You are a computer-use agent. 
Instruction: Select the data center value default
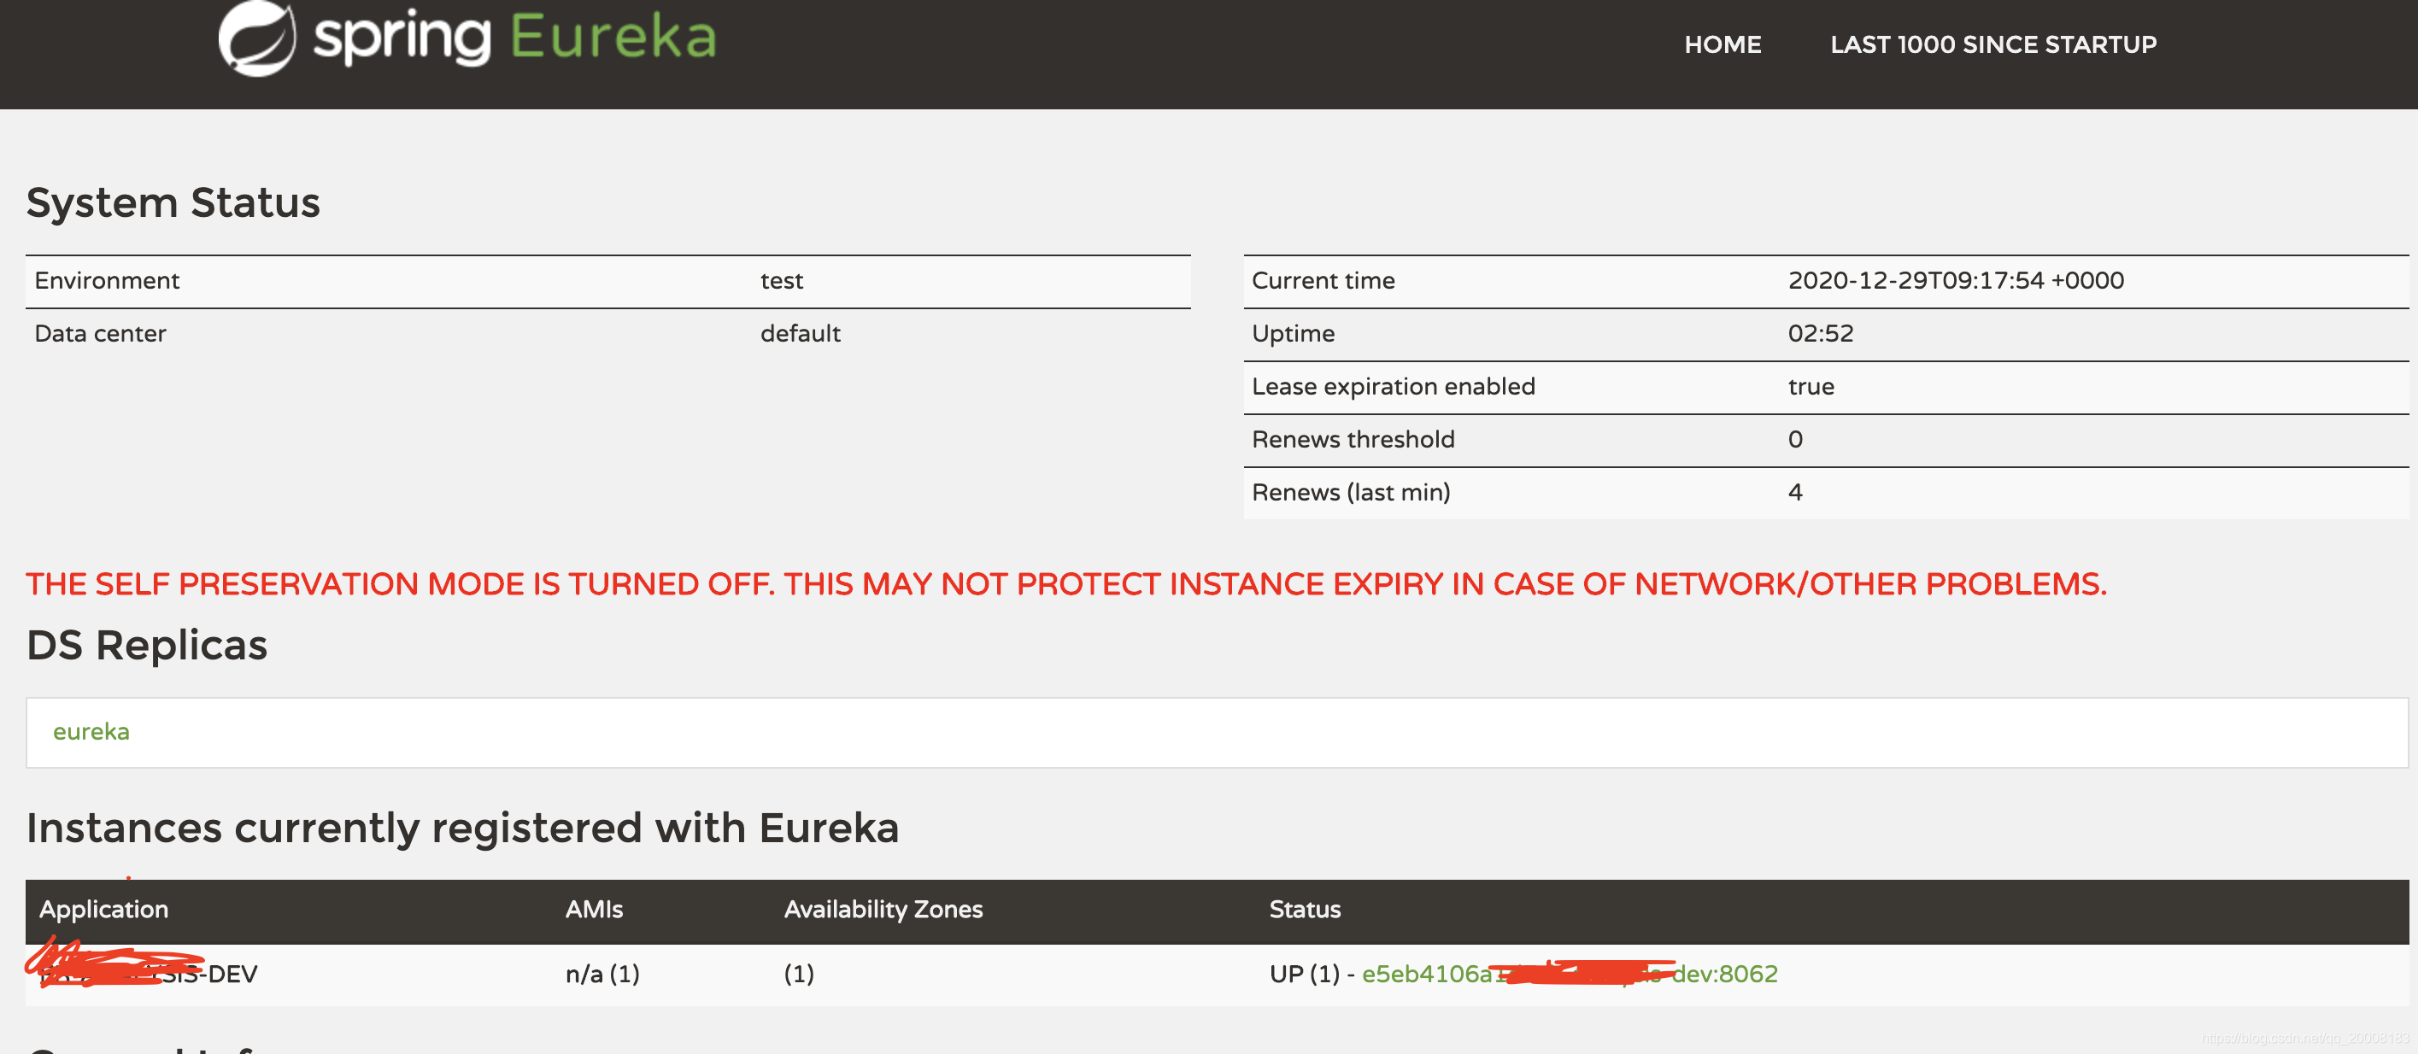click(800, 333)
